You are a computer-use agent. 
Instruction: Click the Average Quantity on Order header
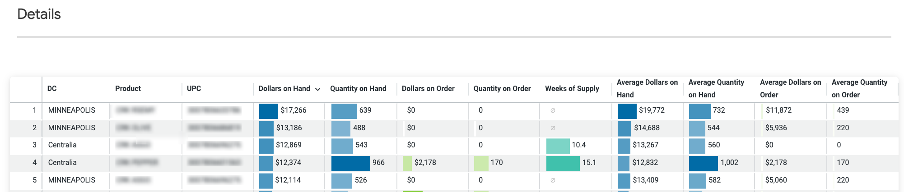[x=859, y=88]
